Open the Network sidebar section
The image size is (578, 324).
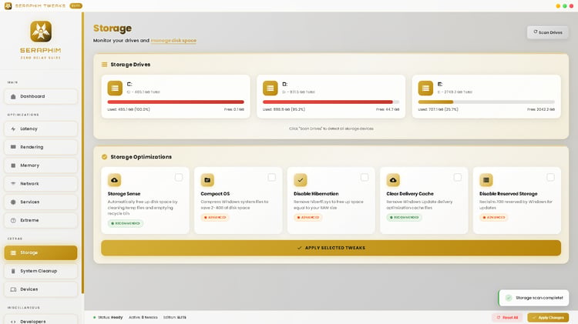click(41, 184)
